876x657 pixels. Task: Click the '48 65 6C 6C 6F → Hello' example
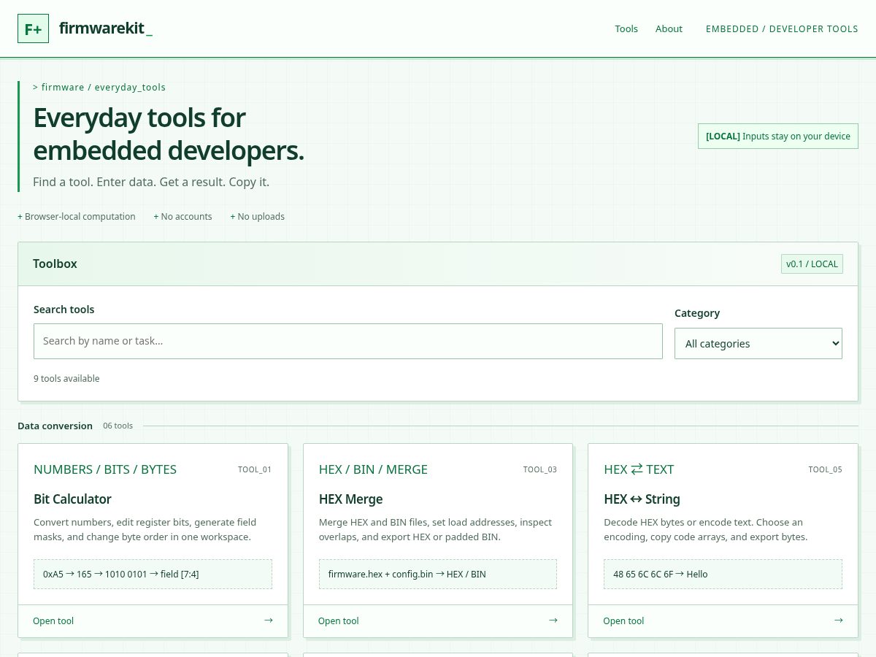click(723, 574)
